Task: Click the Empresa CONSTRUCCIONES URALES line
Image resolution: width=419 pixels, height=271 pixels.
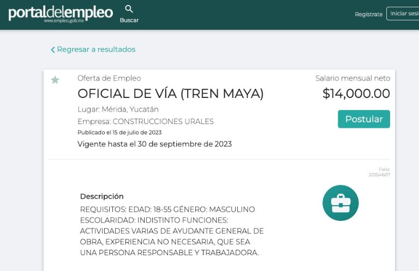Action: point(146,121)
